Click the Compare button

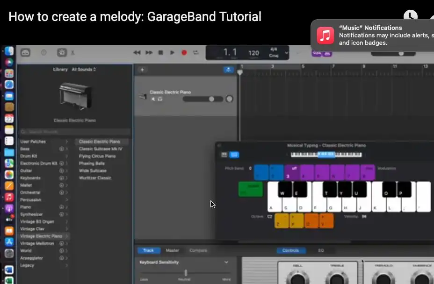[198, 250]
